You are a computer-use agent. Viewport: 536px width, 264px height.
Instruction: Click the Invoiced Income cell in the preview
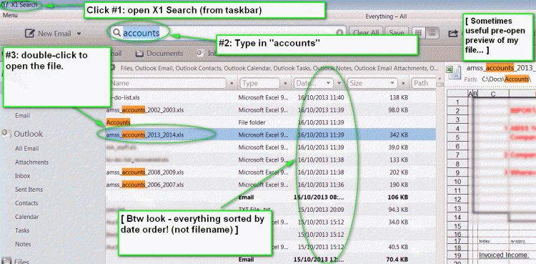point(504,255)
